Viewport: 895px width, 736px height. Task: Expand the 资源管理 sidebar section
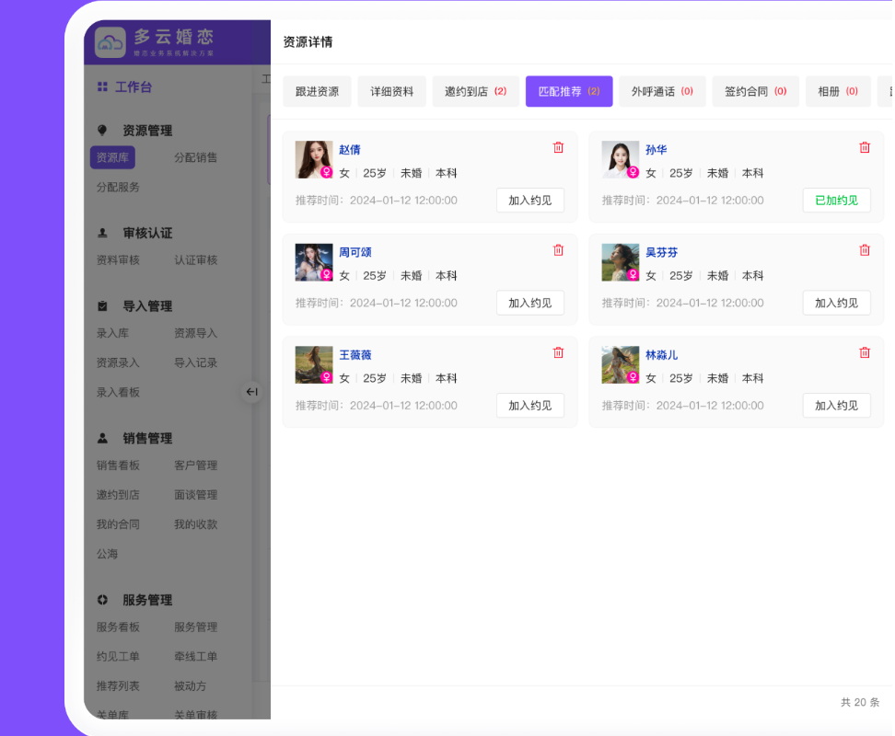pyautogui.click(x=146, y=131)
